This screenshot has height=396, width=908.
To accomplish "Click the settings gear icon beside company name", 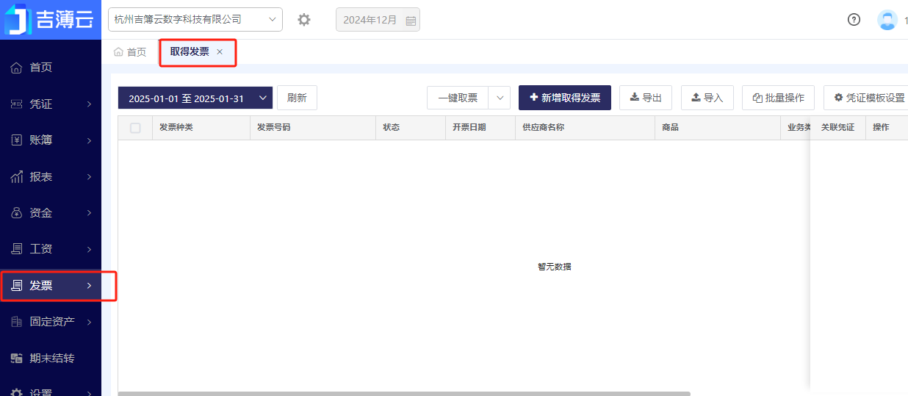I will point(304,20).
